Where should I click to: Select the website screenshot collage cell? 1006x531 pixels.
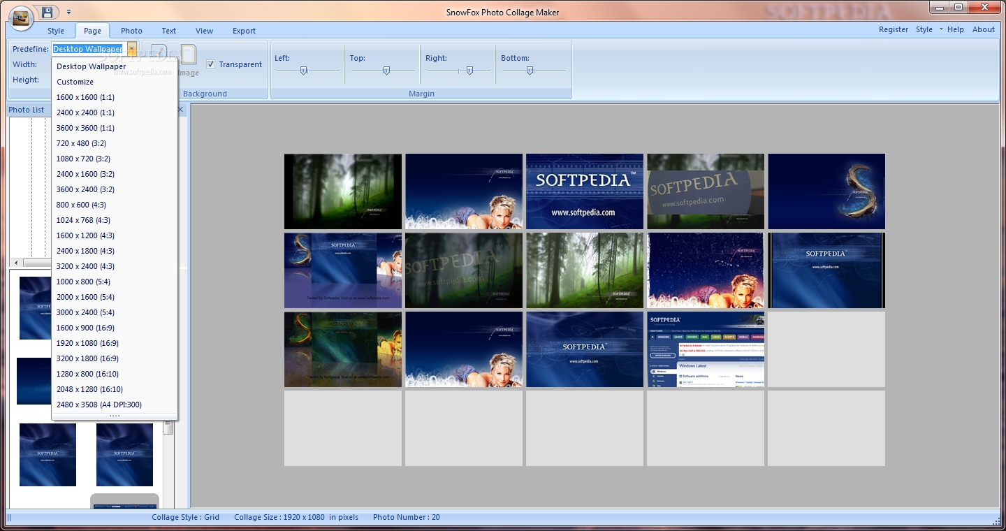[x=706, y=349]
